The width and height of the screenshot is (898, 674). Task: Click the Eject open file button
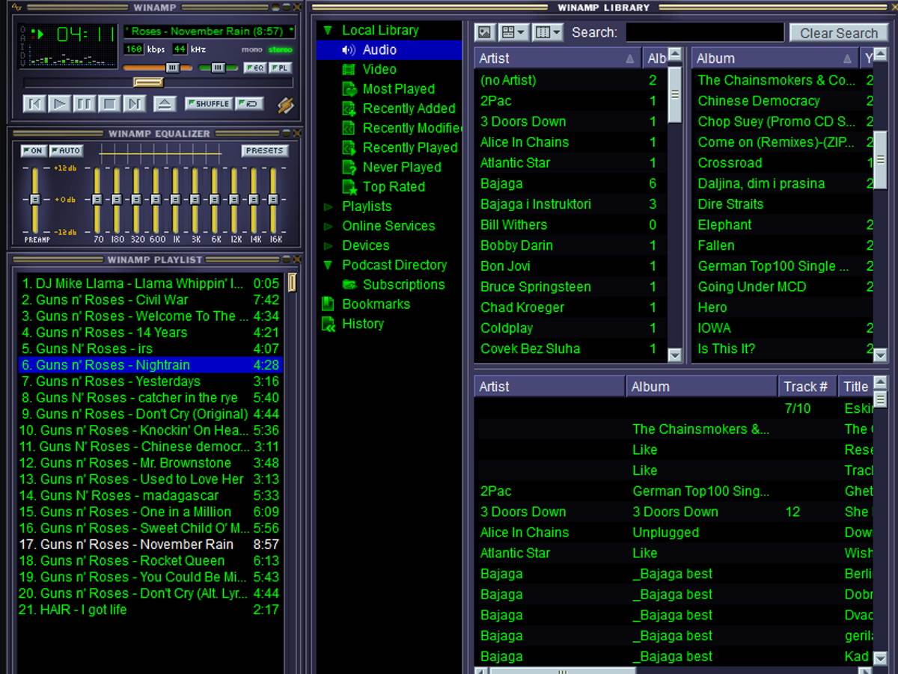166,104
